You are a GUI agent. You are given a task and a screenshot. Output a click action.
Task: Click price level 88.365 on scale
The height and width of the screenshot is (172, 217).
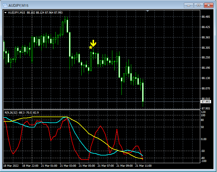pyautogui.click(x=206, y=37)
